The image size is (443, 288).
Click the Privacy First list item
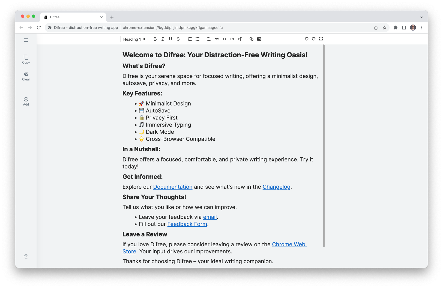pyautogui.click(x=158, y=118)
